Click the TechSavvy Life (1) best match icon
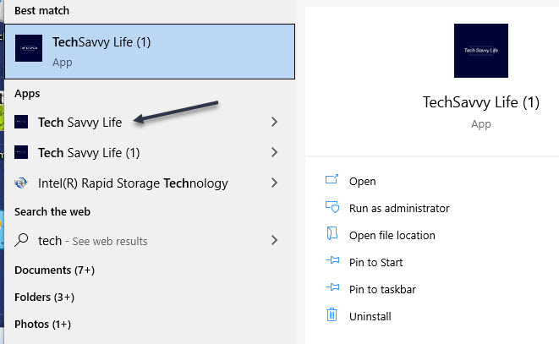Screen dimensions: 559x344 click(x=29, y=49)
